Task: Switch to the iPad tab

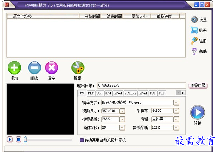Action: pyautogui.click(x=143, y=93)
